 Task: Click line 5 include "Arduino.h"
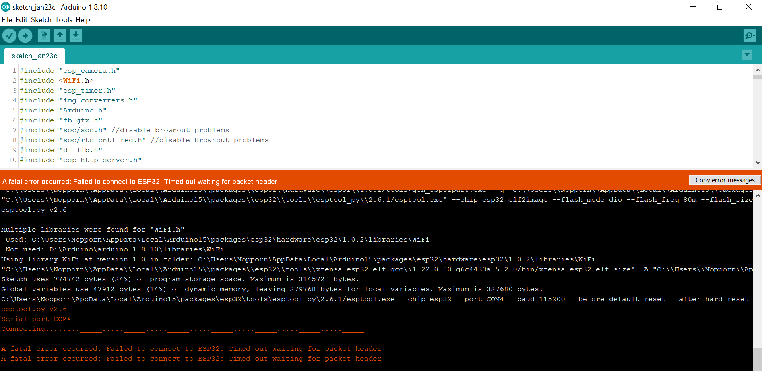click(x=63, y=110)
